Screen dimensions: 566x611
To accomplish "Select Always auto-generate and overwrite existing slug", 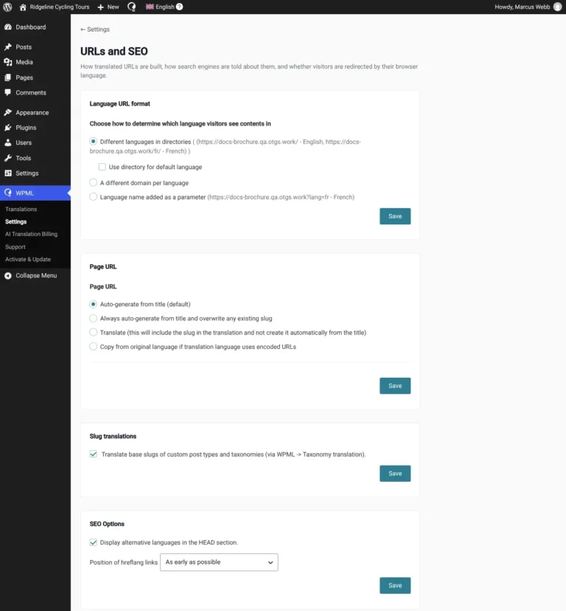I will point(93,318).
